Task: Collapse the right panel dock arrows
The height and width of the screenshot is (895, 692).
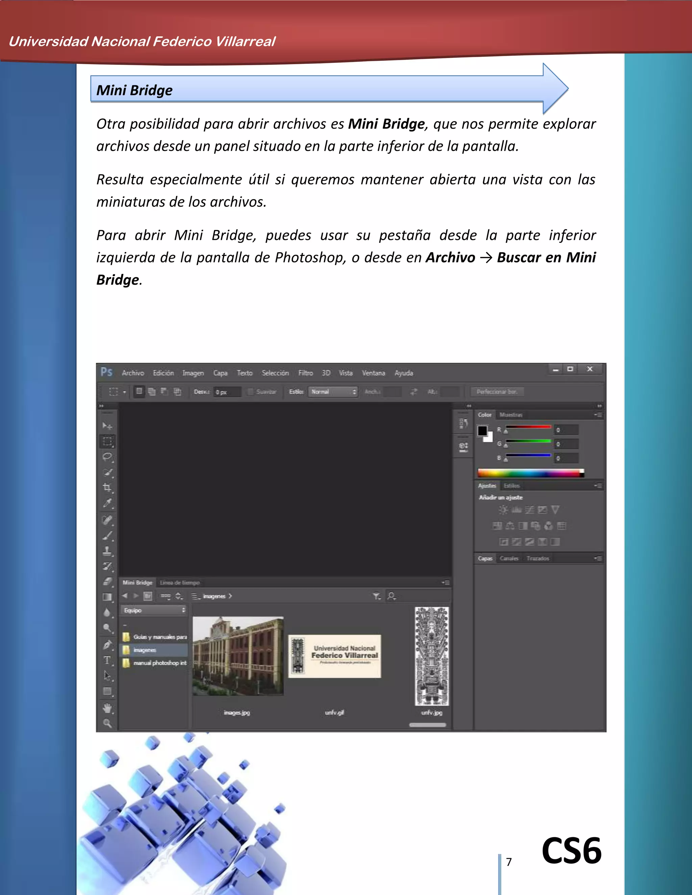Action: 599,406
